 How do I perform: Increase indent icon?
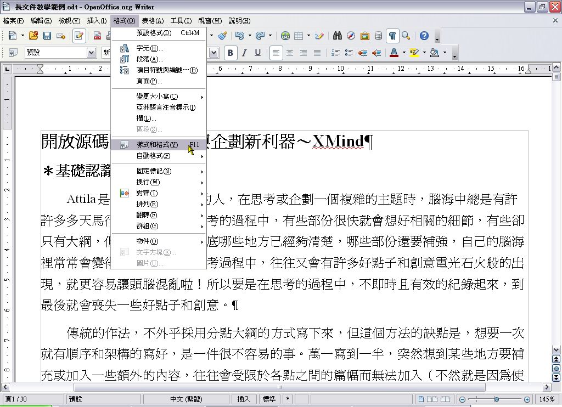376,53
